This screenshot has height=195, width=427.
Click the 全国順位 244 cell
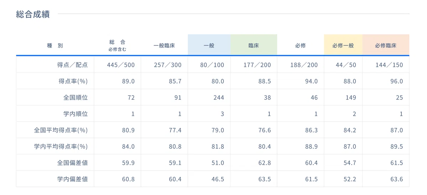[x=209, y=98]
